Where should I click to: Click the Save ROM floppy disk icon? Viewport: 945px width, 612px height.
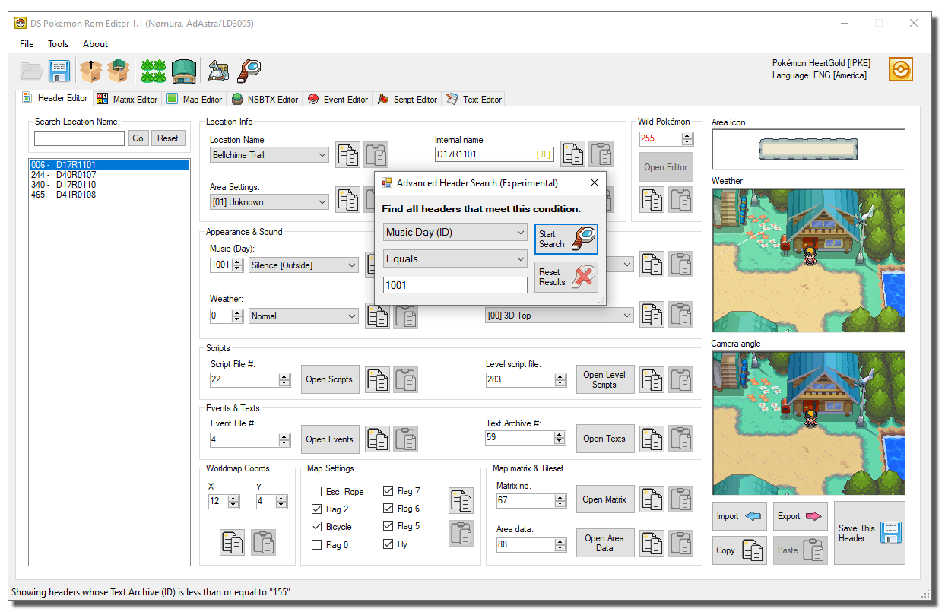59,71
